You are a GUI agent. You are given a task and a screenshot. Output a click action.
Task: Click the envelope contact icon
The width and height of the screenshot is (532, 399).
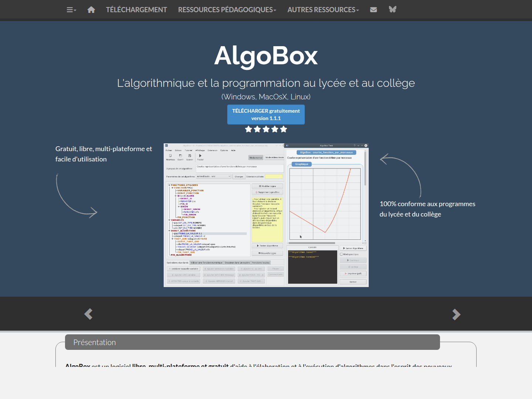click(x=374, y=10)
